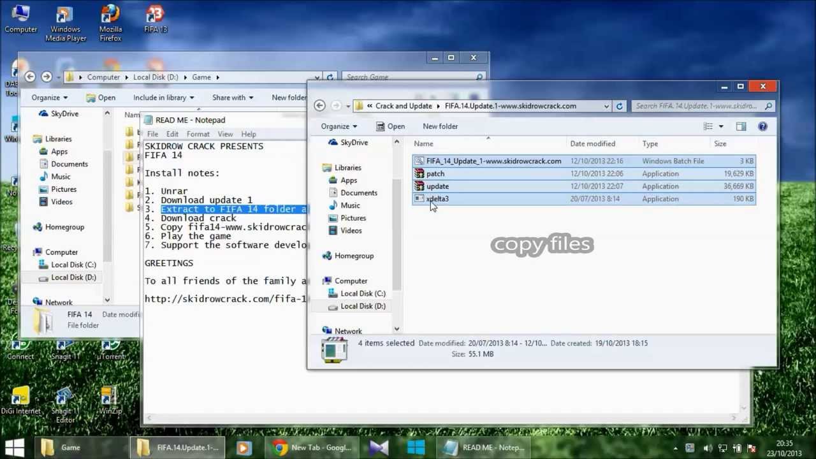Refresh the FIFA.14.Update.1 folder view
Screen dimensions: 816x459
click(x=619, y=106)
